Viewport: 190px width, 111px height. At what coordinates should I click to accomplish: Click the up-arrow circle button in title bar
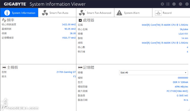[x=180, y=4]
